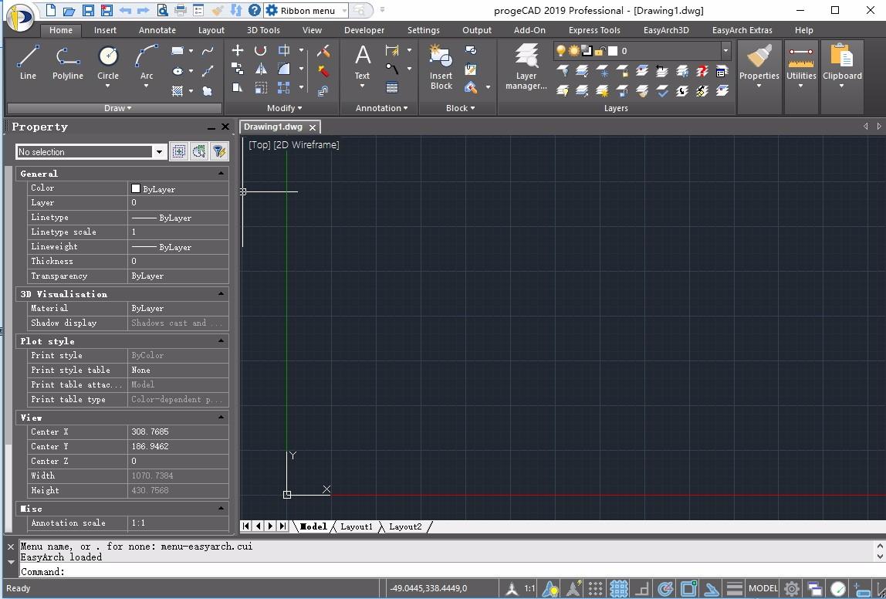Toggle grid display in status bar
The width and height of the screenshot is (886, 599).
point(619,588)
